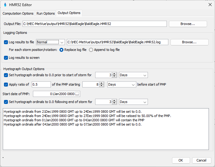215x167 pixels.
Task: Switch to the Computation Options tab
Action: [x=18, y=13]
